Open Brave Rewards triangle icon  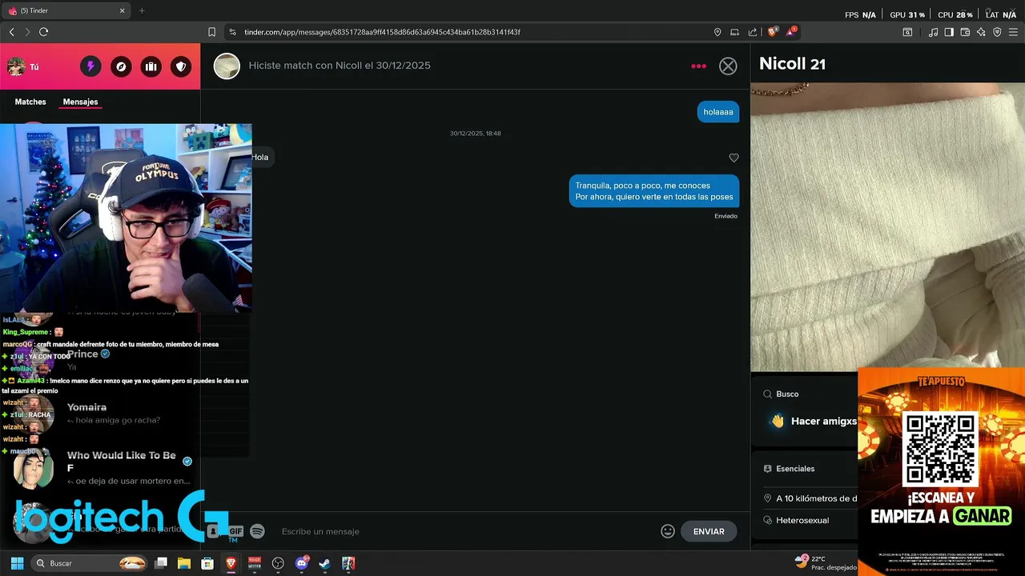(791, 32)
